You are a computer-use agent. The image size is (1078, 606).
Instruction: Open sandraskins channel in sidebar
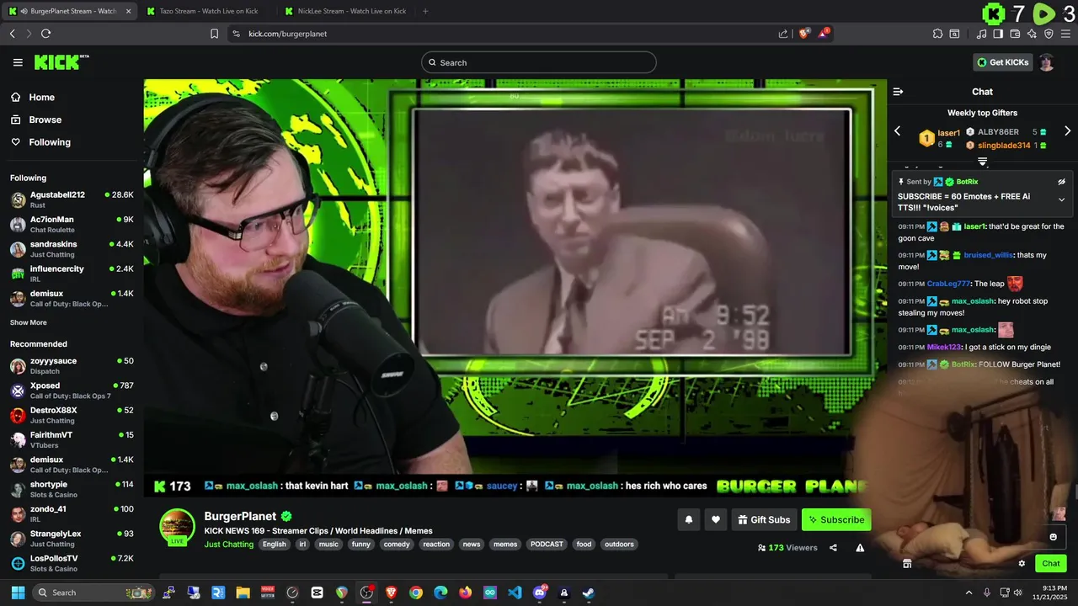tap(72, 249)
